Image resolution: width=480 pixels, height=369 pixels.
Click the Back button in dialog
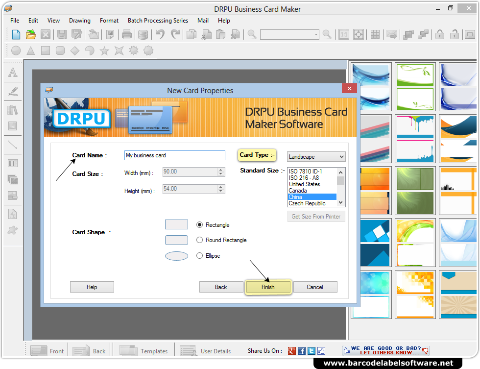click(221, 287)
